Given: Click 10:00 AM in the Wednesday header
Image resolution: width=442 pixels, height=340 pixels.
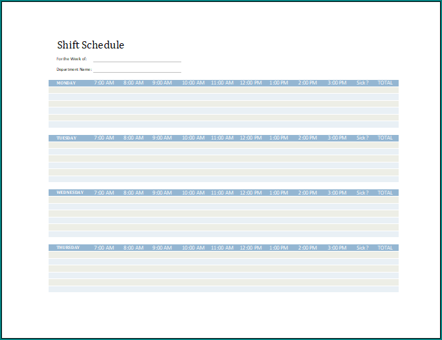Looking at the screenshot, I should coord(193,193).
